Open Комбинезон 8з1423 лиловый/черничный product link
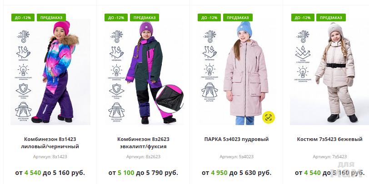Screen dimensions: 369x184 pyautogui.click(x=50, y=143)
